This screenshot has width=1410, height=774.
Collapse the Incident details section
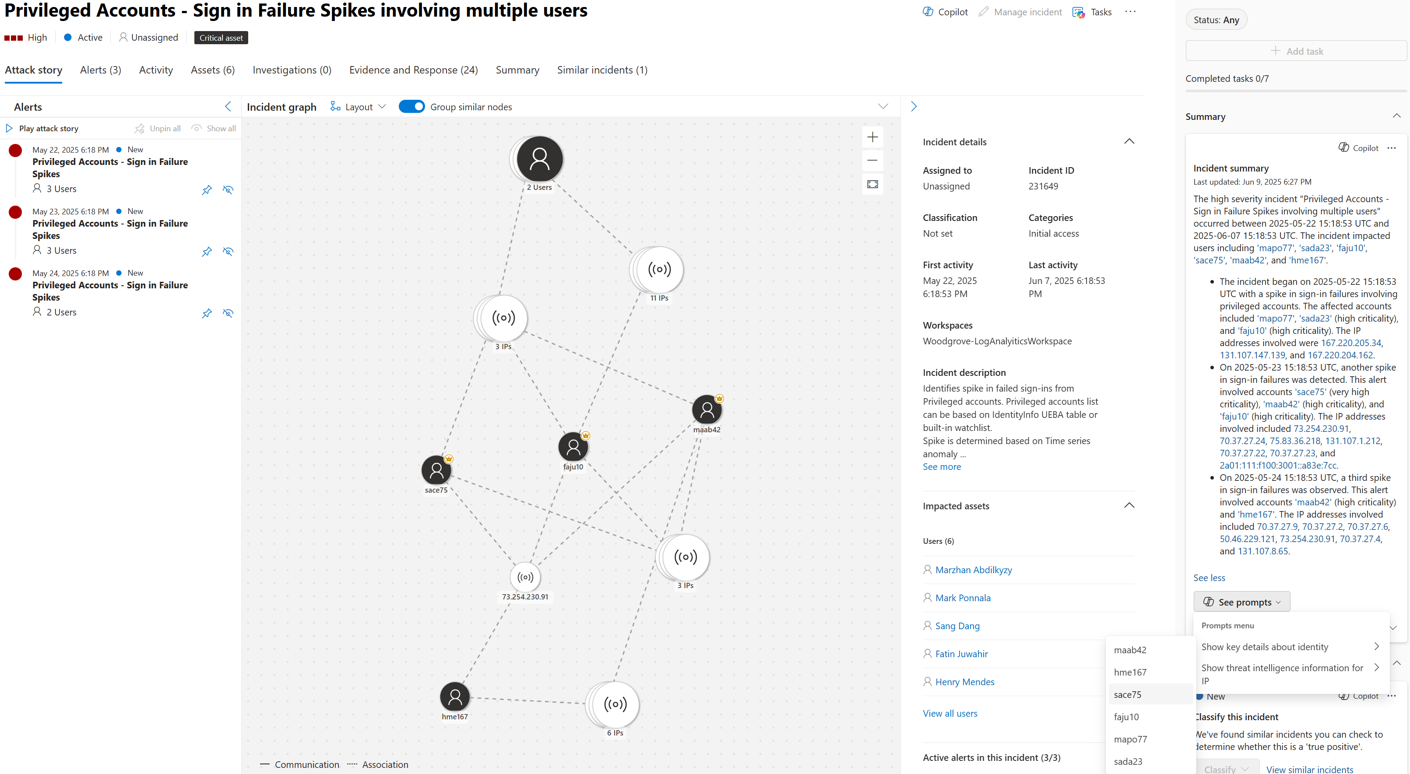(1129, 142)
